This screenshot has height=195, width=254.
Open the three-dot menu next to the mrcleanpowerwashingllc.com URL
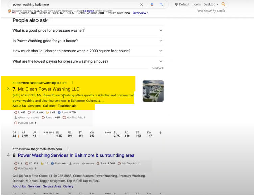pyautogui.click(x=72, y=83)
